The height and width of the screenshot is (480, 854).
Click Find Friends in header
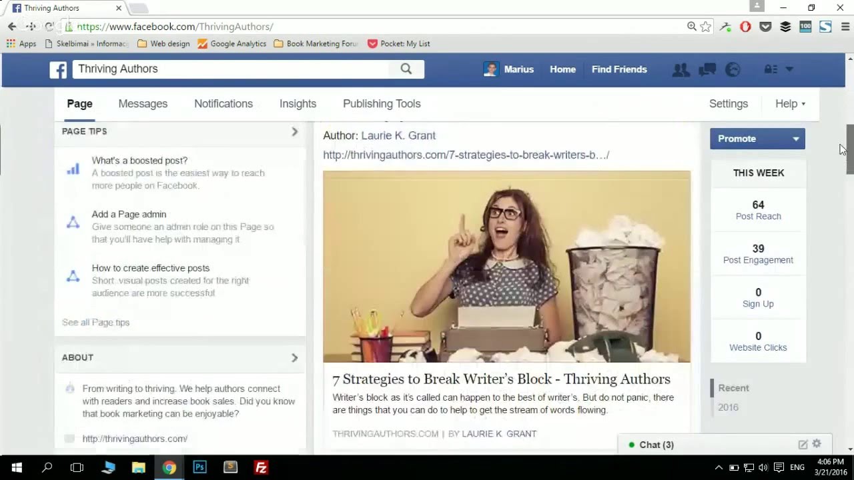pyautogui.click(x=619, y=69)
